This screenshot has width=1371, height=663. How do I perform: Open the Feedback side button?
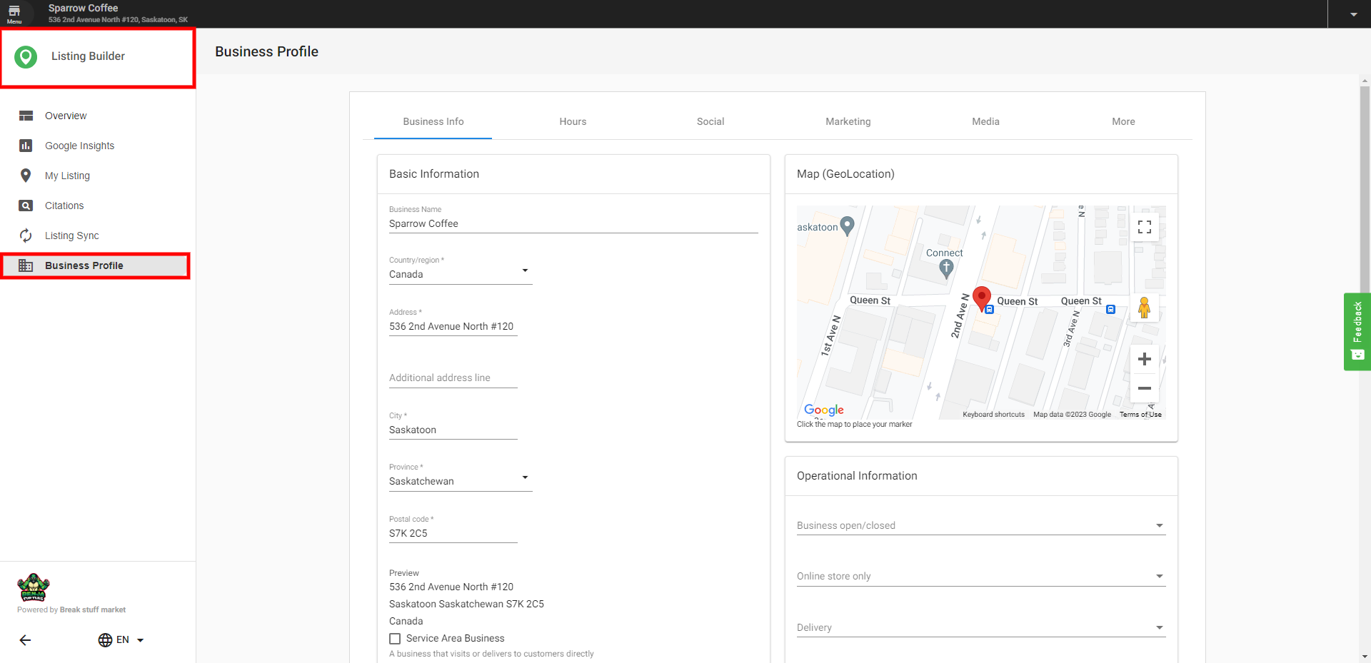tap(1357, 331)
